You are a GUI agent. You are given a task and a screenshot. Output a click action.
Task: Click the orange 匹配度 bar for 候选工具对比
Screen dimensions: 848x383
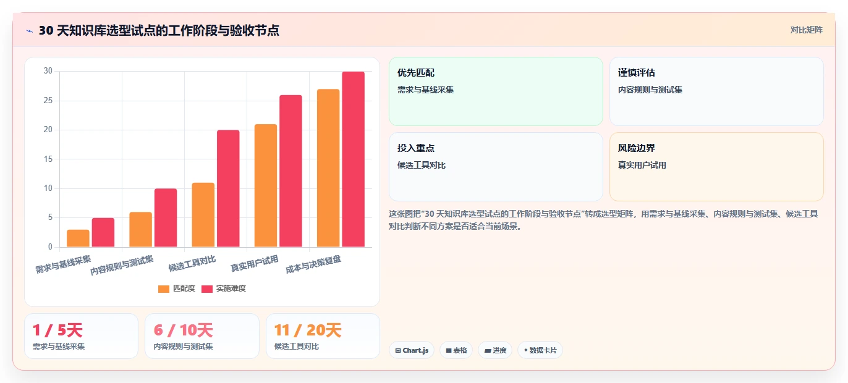(x=203, y=215)
